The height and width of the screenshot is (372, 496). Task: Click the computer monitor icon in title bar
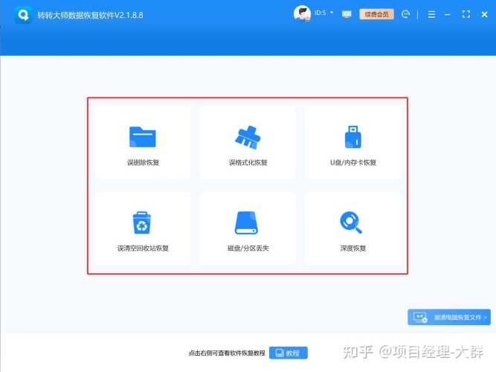[347, 14]
